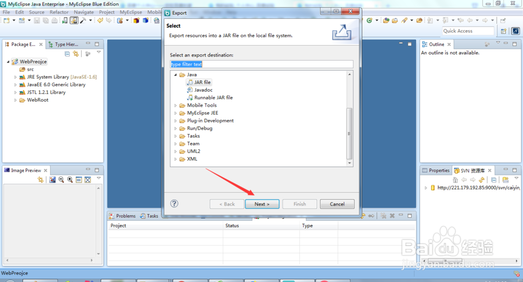Screen dimensions: 523x282
Task: Select JSTL 1.2.1 Library entry
Action: point(42,93)
